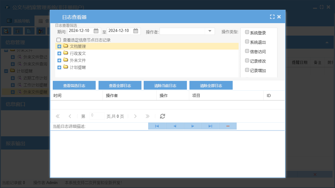Open the end date calendar picker
The image size is (335, 188).
[136, 31]
